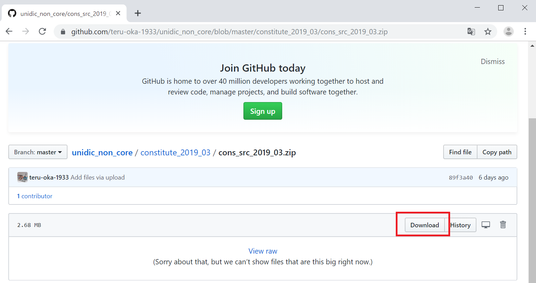Viewport: 536px width, 283px height.
Task: Maximize the Chrome window
Action: tap(501, 8)
